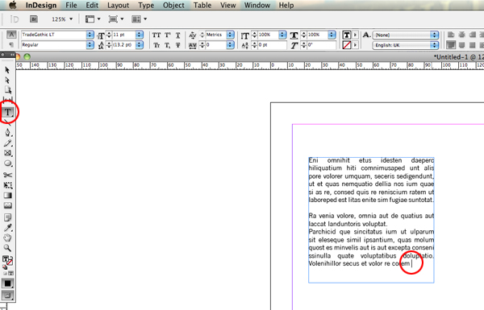
Task: Toggle Small Caps formatting
Action: 156,45
